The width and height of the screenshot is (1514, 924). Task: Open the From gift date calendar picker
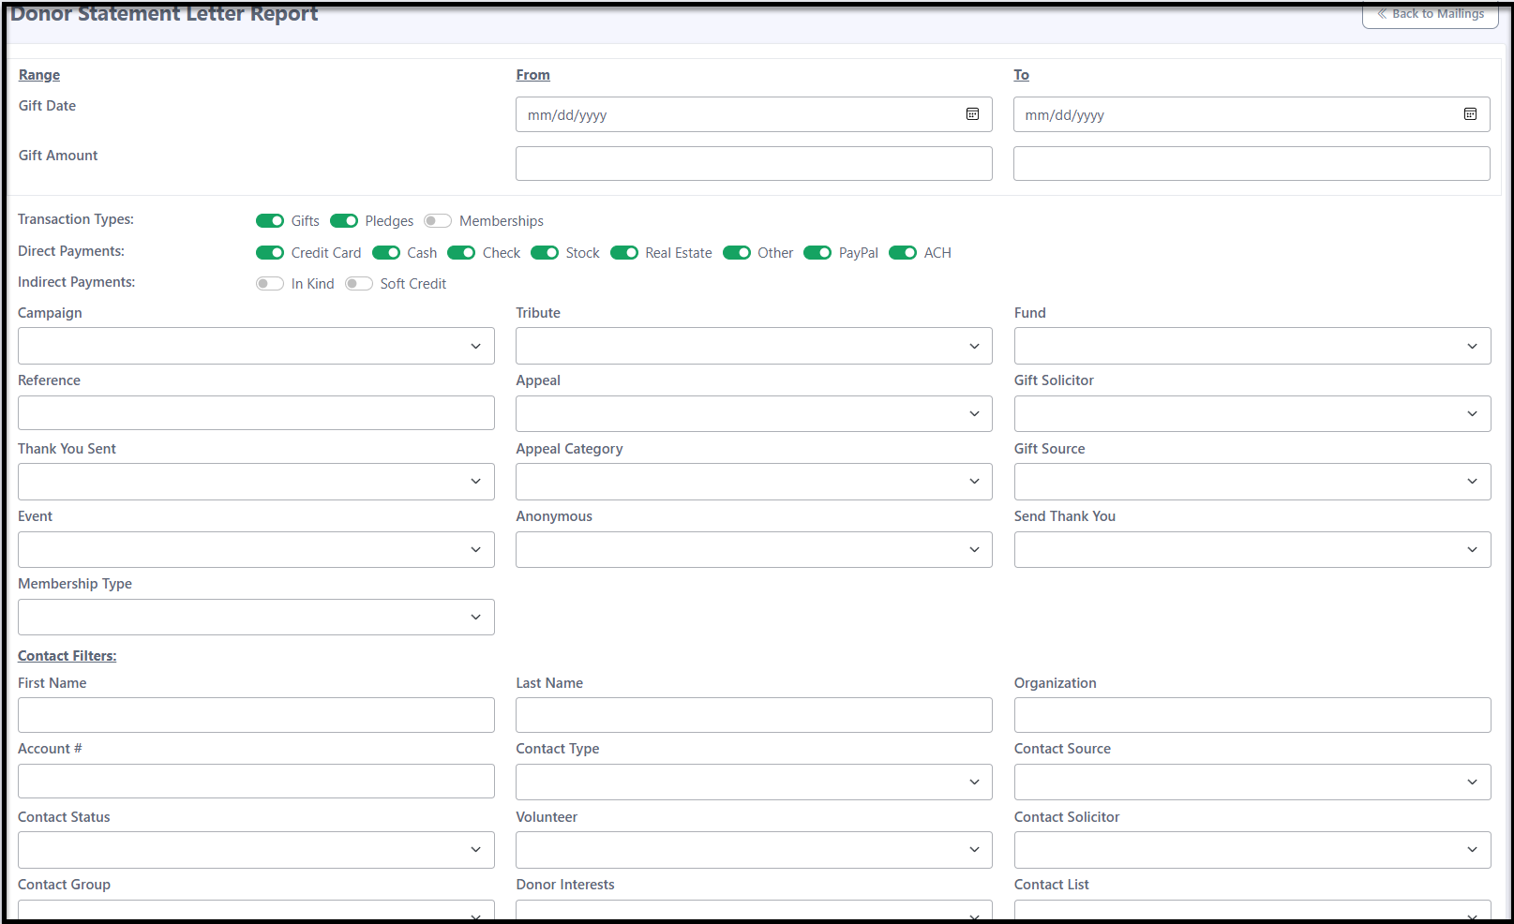pyautogui.click(x=972, y=114)
